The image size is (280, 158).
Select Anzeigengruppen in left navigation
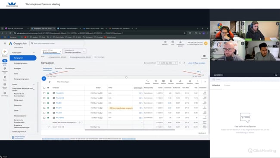click(21, 63)
